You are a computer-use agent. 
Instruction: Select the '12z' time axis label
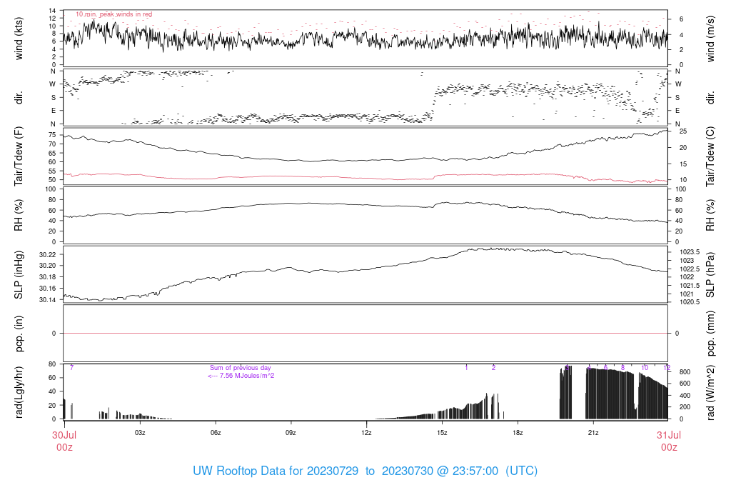(366, 433)
